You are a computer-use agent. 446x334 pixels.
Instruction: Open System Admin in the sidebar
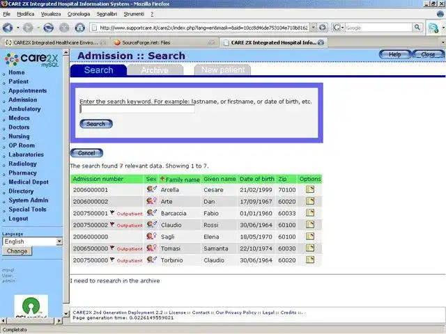point(29,200)
